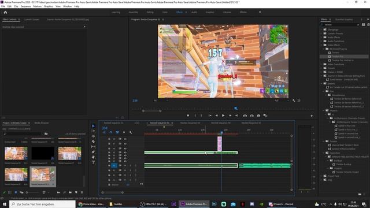Toggle sync lock on first audio track
This screenshot has width=370, height=208.
120,166
